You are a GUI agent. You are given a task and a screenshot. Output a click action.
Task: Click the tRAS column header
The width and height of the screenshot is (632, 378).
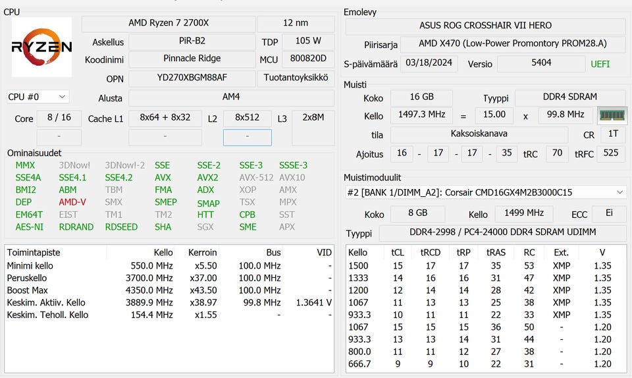point(496,253)
